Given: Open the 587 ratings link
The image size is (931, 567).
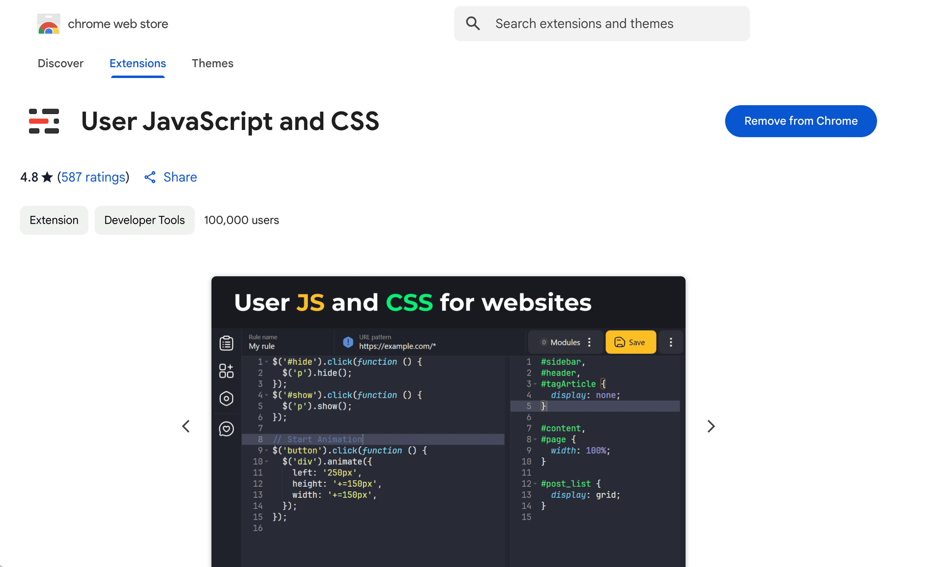Looking at the screenshot, I should pos(93,177).
